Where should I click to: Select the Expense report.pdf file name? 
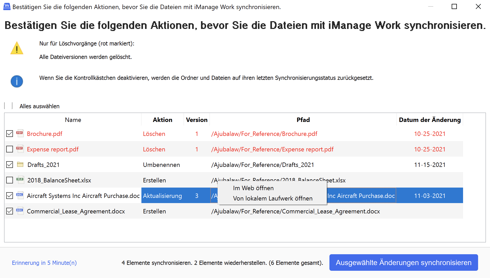(x=53, y=149)
